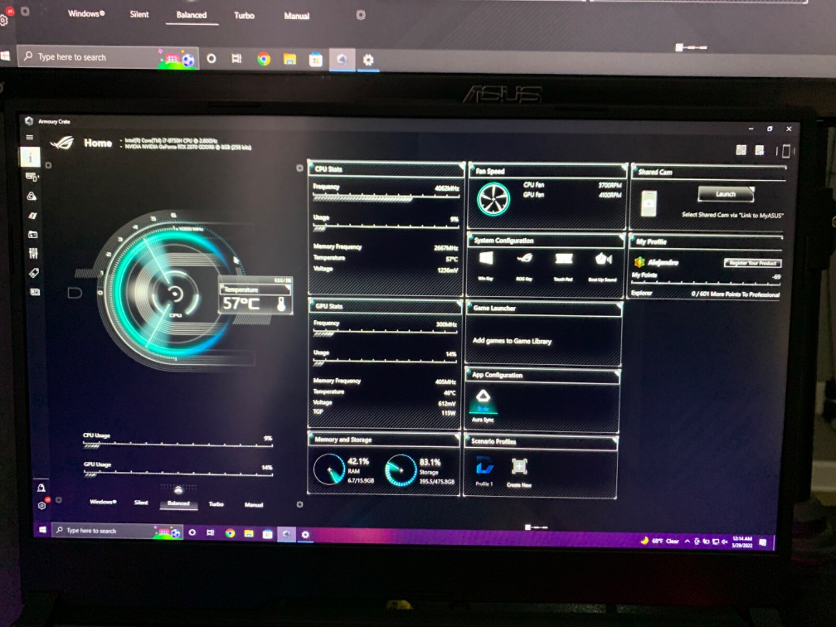Open the Armoury Crate hamburger menu

click(x=30, y=137)
